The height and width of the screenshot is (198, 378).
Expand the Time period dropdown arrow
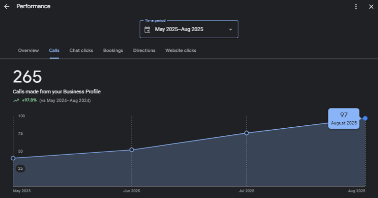231,30
